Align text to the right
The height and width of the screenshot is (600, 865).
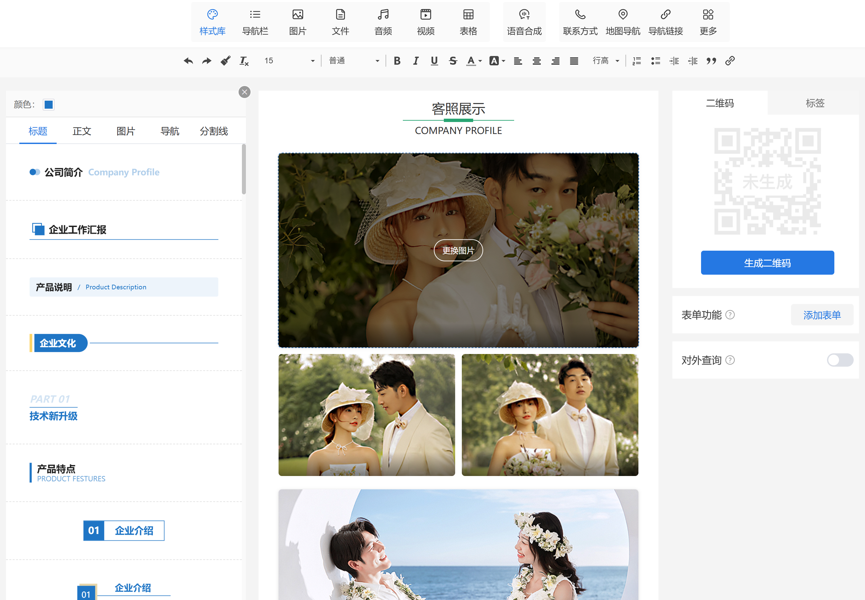555,61
